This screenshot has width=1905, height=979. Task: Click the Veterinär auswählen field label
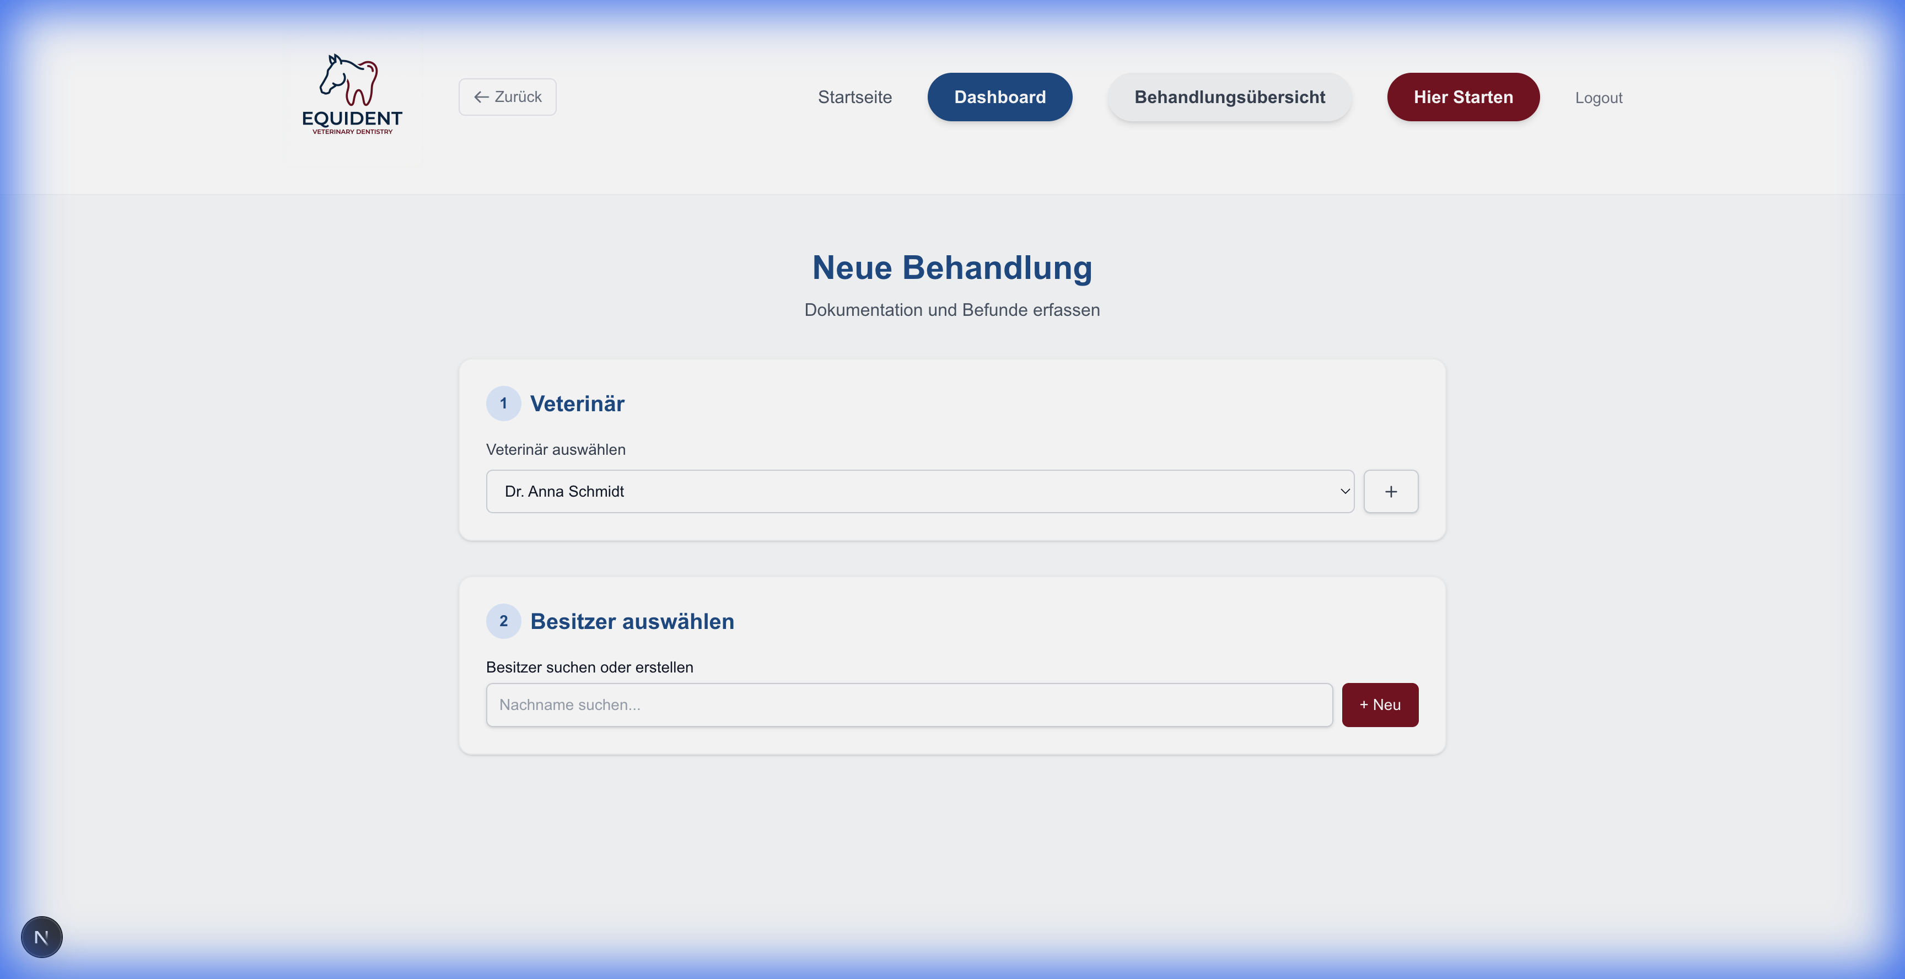tap(556, 450)
